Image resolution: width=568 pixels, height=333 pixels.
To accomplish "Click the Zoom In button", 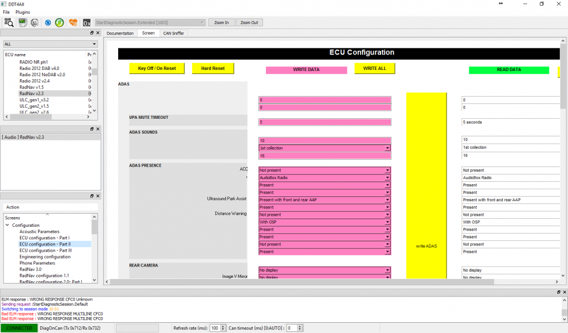I will coord(222,23).
